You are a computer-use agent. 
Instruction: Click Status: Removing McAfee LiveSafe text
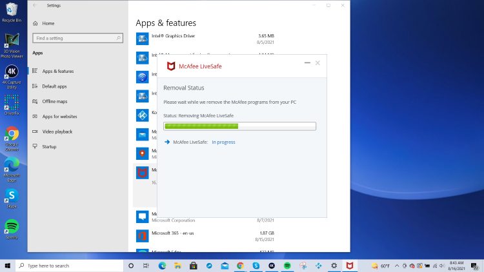pyautogui.click(x=199, y=115)
